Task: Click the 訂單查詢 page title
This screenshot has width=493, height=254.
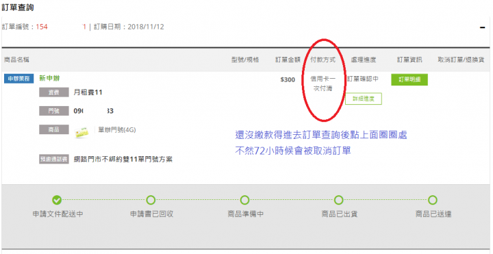Action: (18, 8)
